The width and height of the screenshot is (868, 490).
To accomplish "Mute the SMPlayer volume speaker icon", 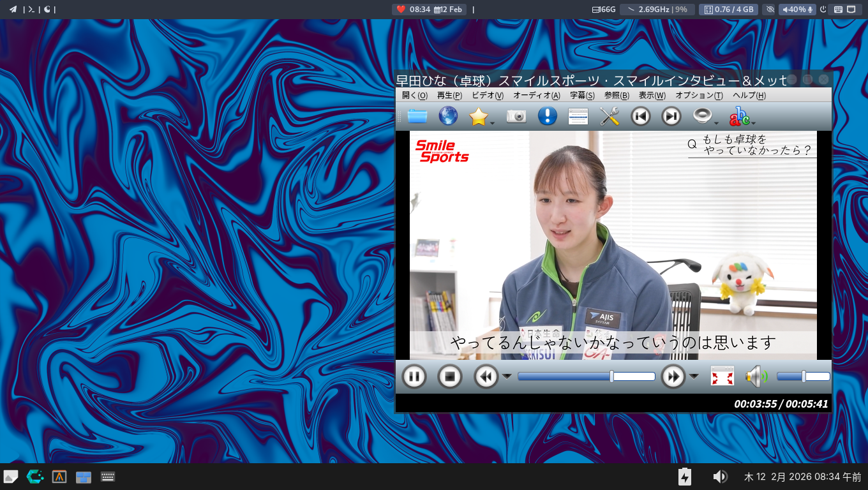I will point(757,376).
